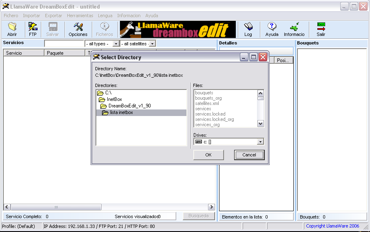Sort by the Paquete column header

tap(64, 53)
